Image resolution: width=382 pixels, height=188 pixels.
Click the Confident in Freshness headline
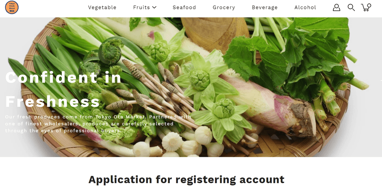(x=63, y=89)
